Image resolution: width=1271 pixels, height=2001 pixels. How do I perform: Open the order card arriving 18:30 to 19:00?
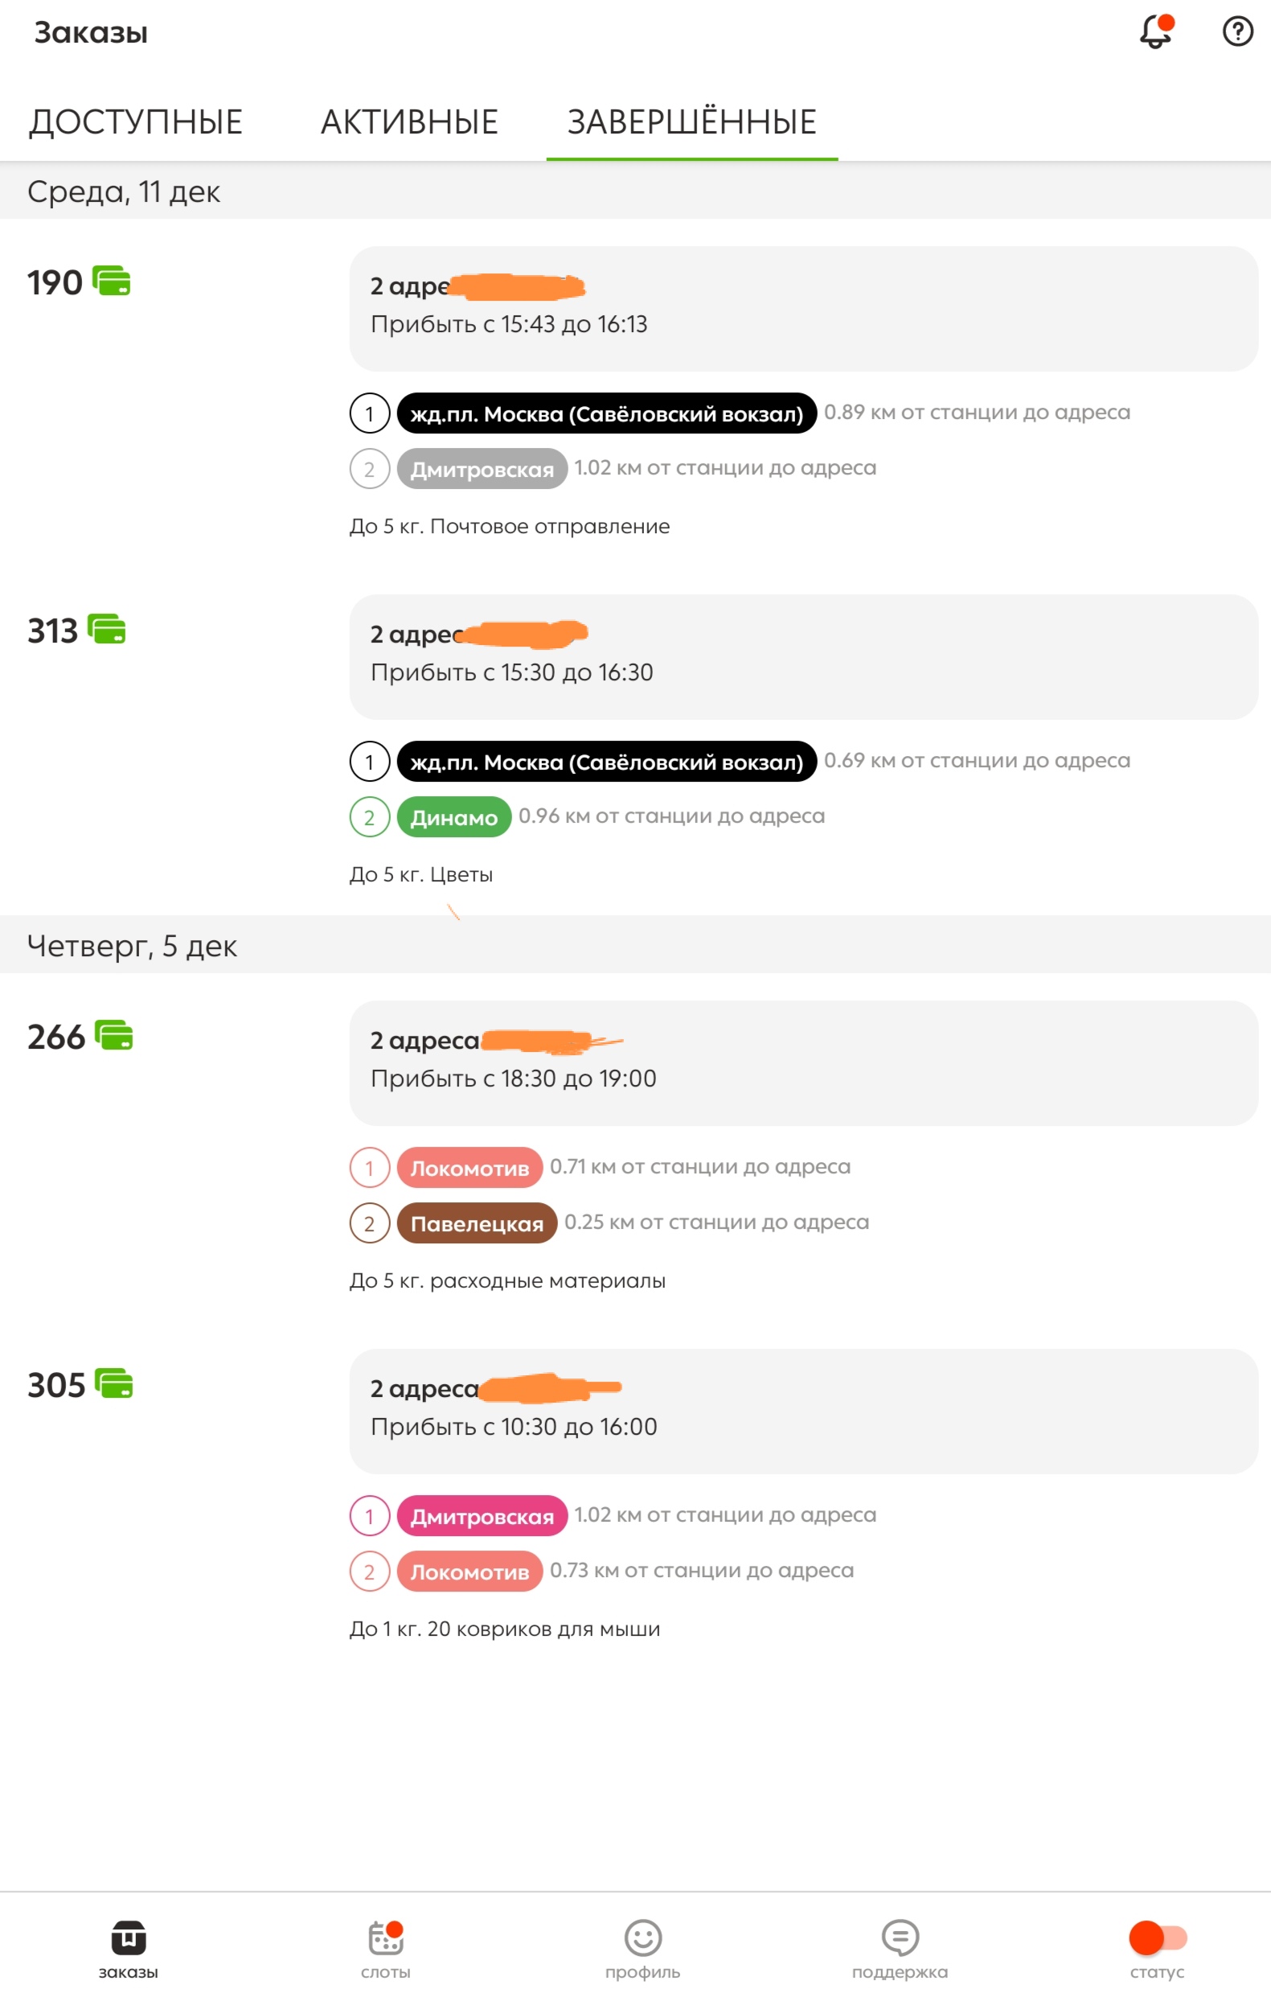pos(803,1062)
